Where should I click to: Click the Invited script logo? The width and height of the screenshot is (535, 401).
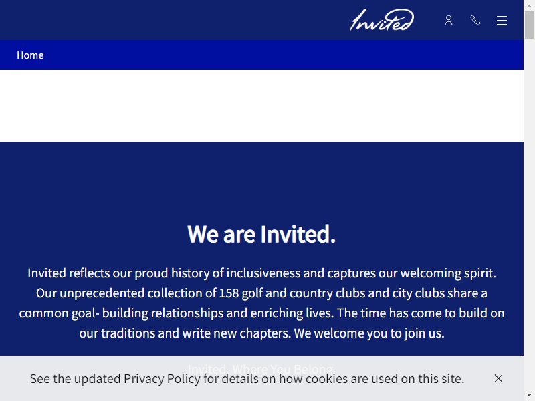(x=382, y=20)
